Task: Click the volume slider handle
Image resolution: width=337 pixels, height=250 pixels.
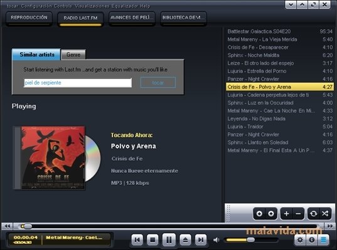Action: pyautogui.click(x=250, y=240)
